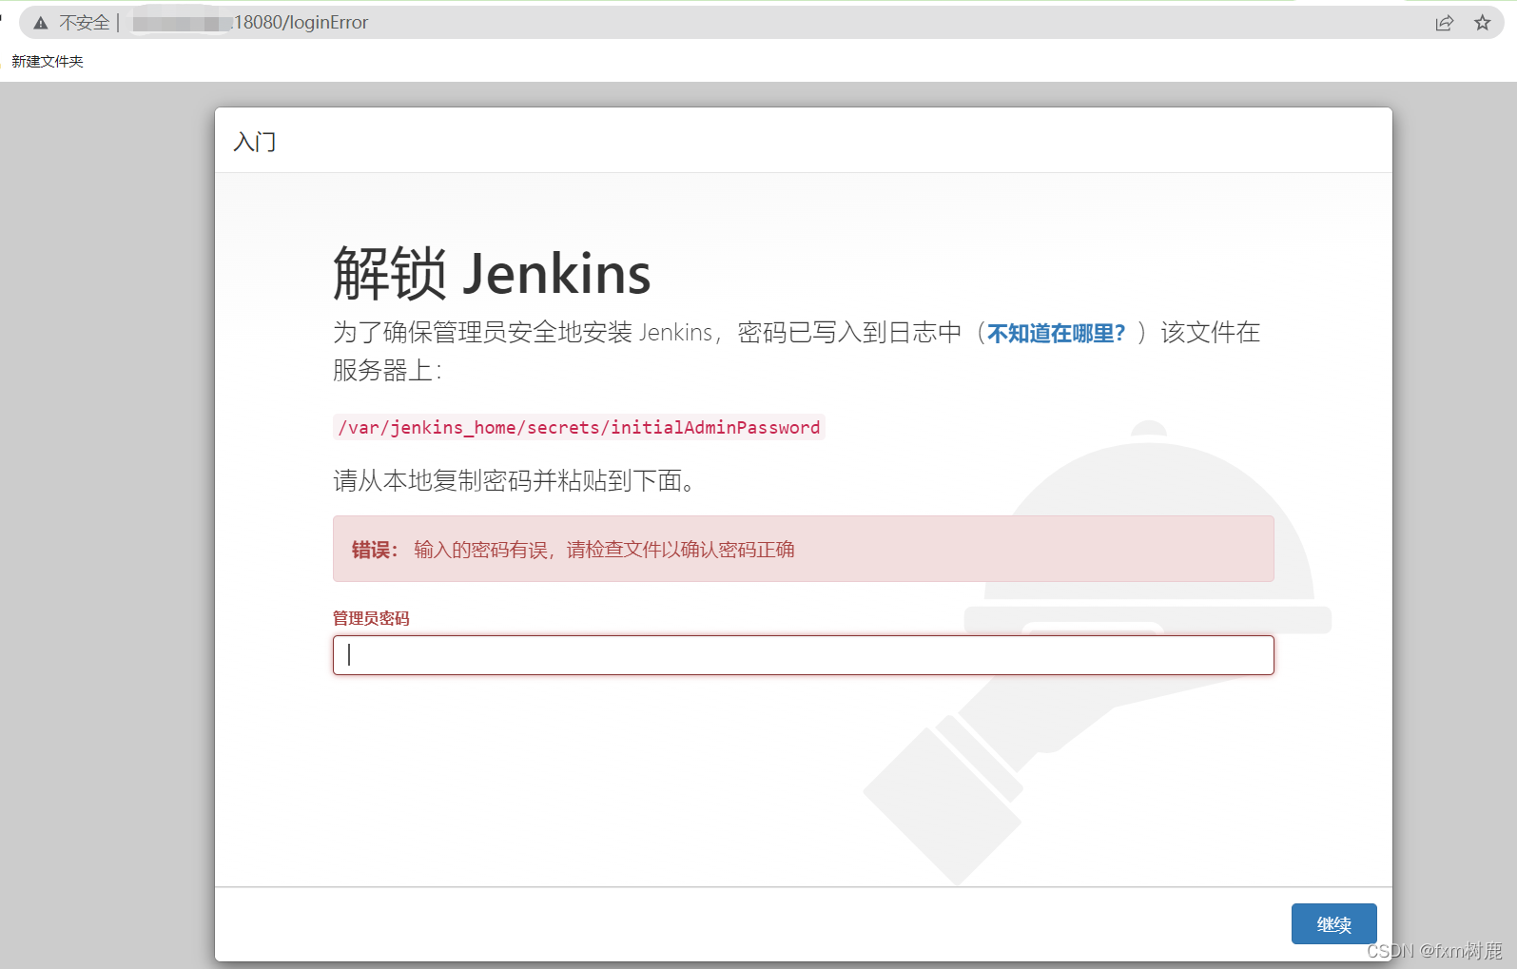Click the not-secure warning triangle icon
Viewport: 1517px width, 969px height.
click(x=40, y=23)
